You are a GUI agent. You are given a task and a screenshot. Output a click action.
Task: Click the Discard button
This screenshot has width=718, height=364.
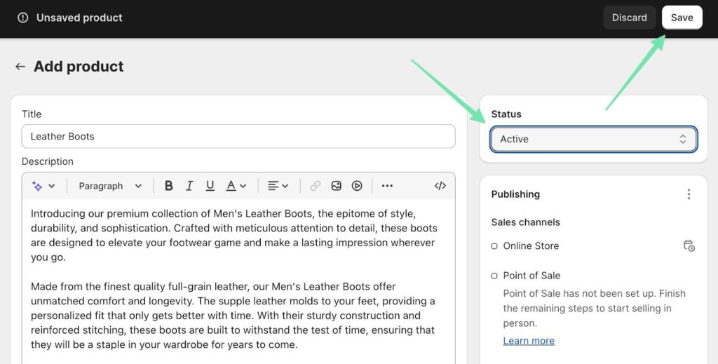pos(629,18)
